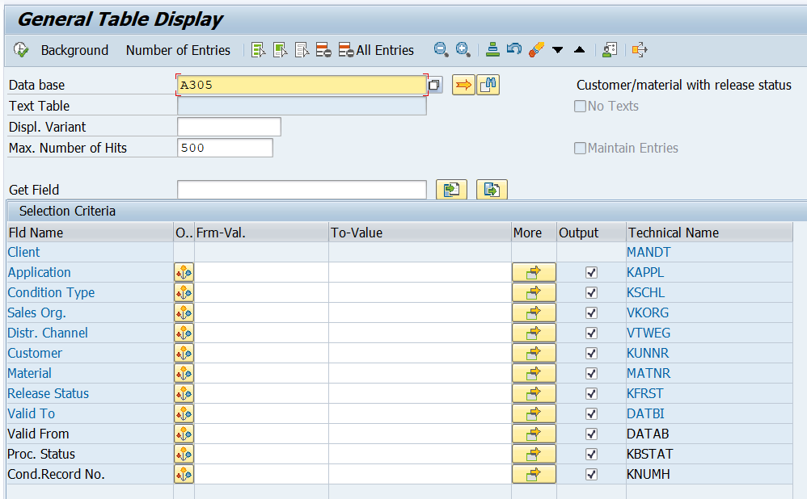Toggle Output checkbox for Customer row
Image resolution: width=807 pixels, height=499 pixels.
tap(591, 353)
